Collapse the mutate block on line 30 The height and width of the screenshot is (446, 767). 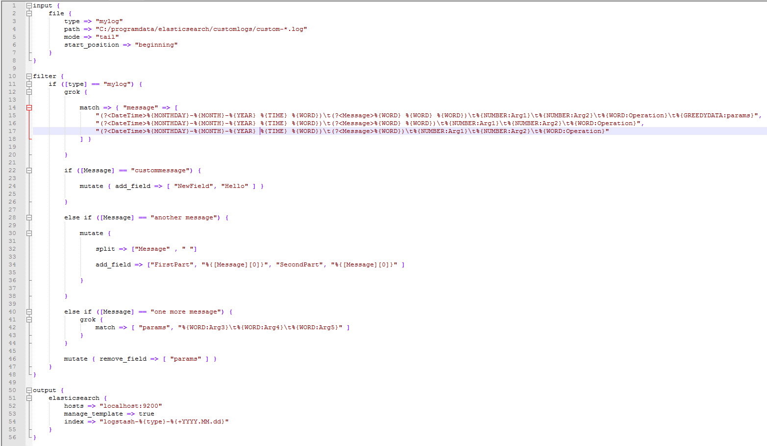pyautogui.click(x=29, y=233)
